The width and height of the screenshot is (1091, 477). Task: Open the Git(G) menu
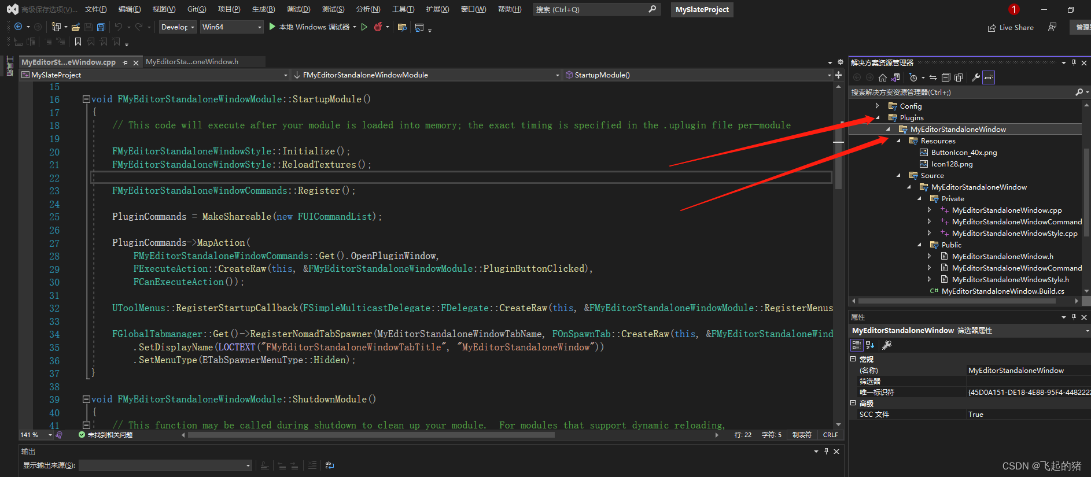[197, 9]
